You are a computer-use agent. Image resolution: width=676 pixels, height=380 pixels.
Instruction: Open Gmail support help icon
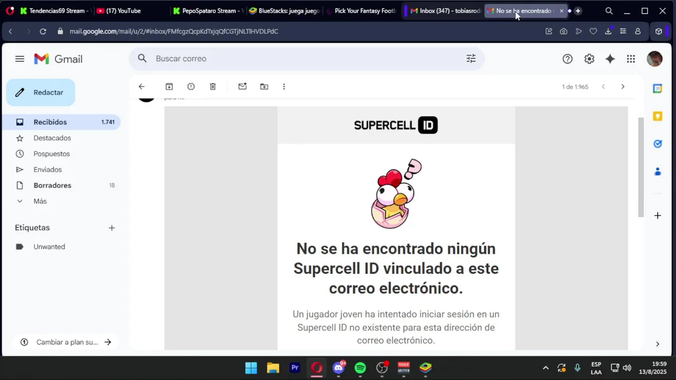click(x=567, y=59)
